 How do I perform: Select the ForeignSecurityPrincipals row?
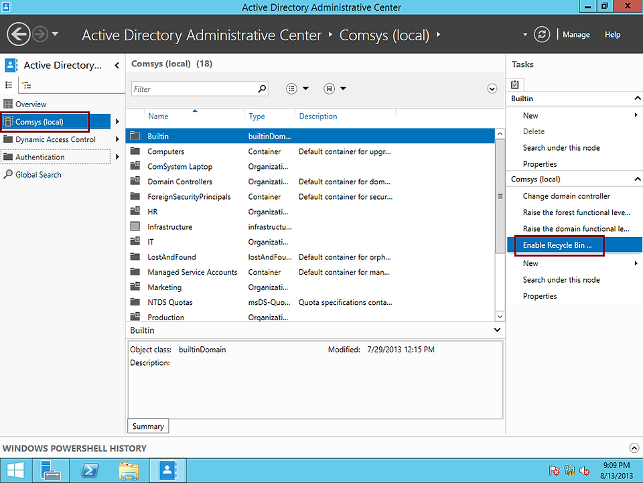(310, 197)
